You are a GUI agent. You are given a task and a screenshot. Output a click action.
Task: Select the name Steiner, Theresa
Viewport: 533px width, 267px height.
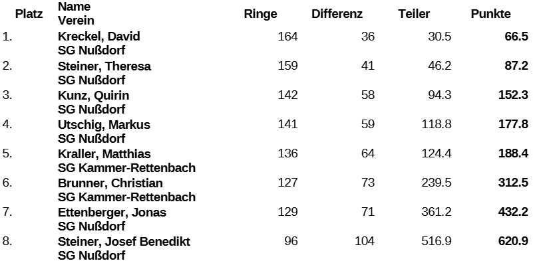[x=104, y=66]
